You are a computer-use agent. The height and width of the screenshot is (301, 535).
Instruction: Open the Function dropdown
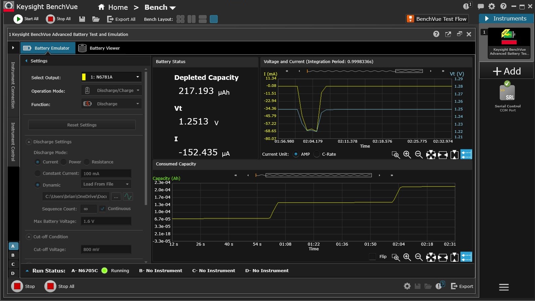point(111,104)
